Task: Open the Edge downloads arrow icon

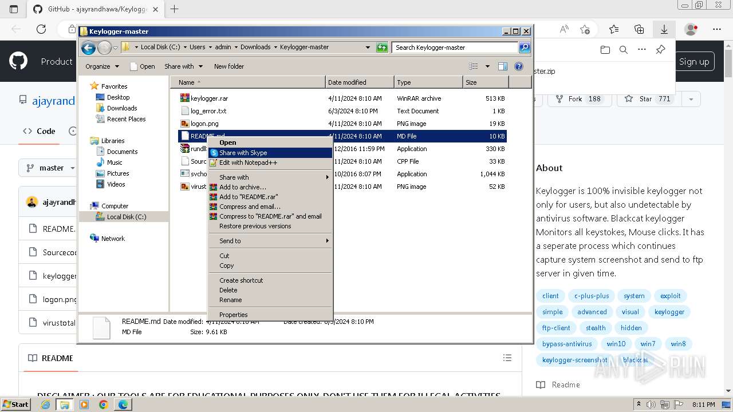Action: click(664, 29)
